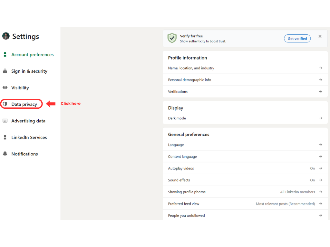
Task: Click arrow on Content language row
Action: click(320, 157)
